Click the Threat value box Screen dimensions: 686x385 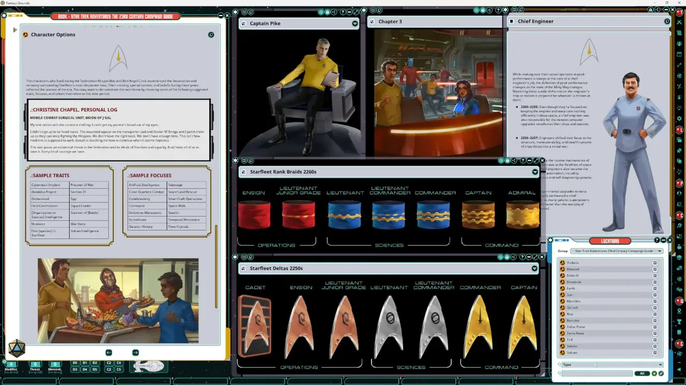click(x=35, y=364)
